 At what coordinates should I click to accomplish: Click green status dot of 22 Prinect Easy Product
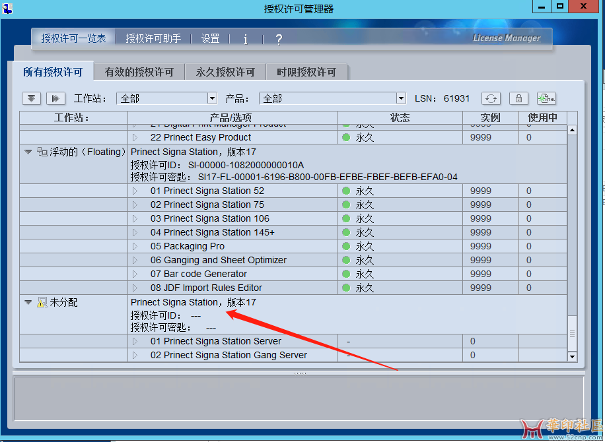coord(346,137)
